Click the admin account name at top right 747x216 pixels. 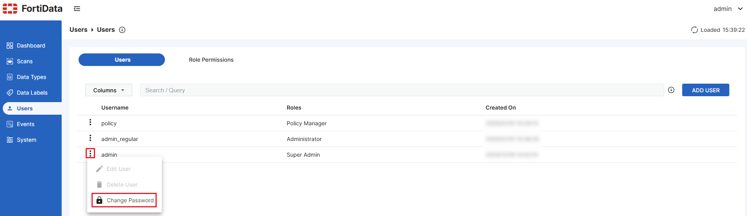723,9
